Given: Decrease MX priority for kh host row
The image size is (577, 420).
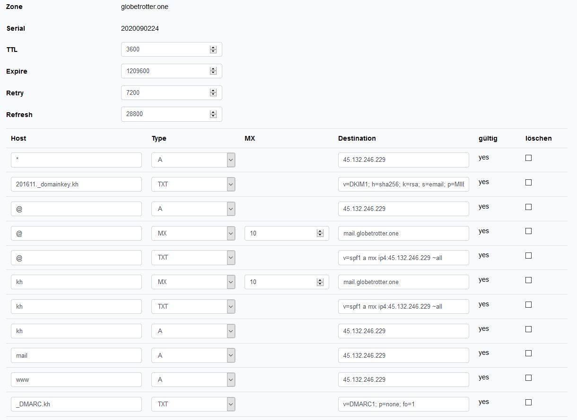Looking at the screenshot, I should coord(320,284).
